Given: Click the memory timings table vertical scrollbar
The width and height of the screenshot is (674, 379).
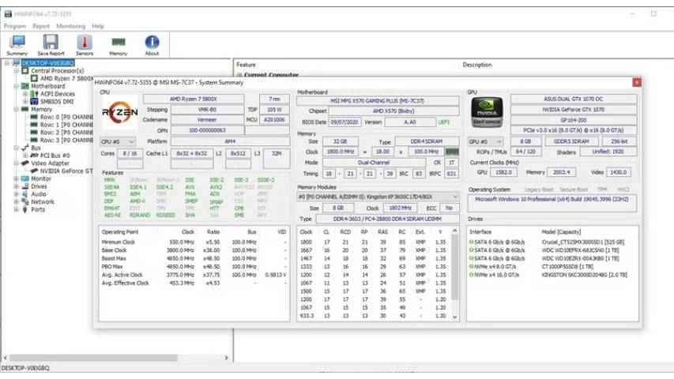Looking at the screenshot, I should [455, 266].
